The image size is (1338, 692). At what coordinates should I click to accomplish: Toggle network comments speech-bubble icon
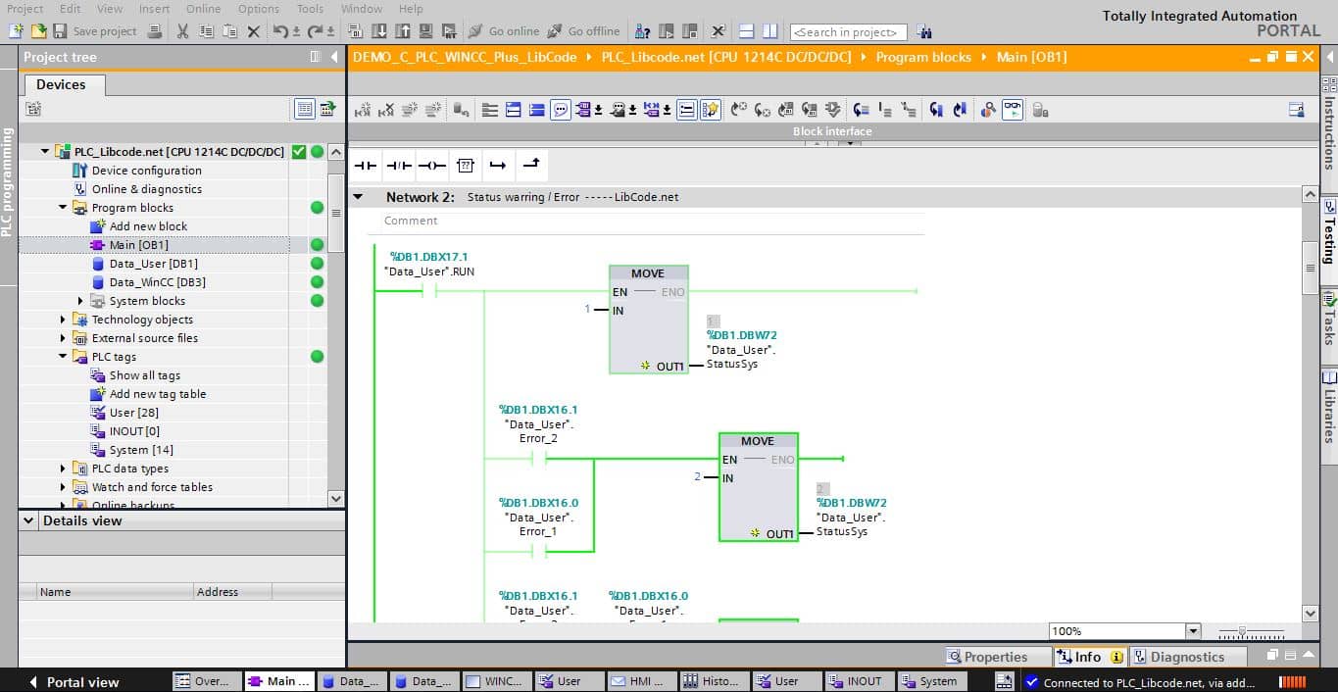pos(561,110)
